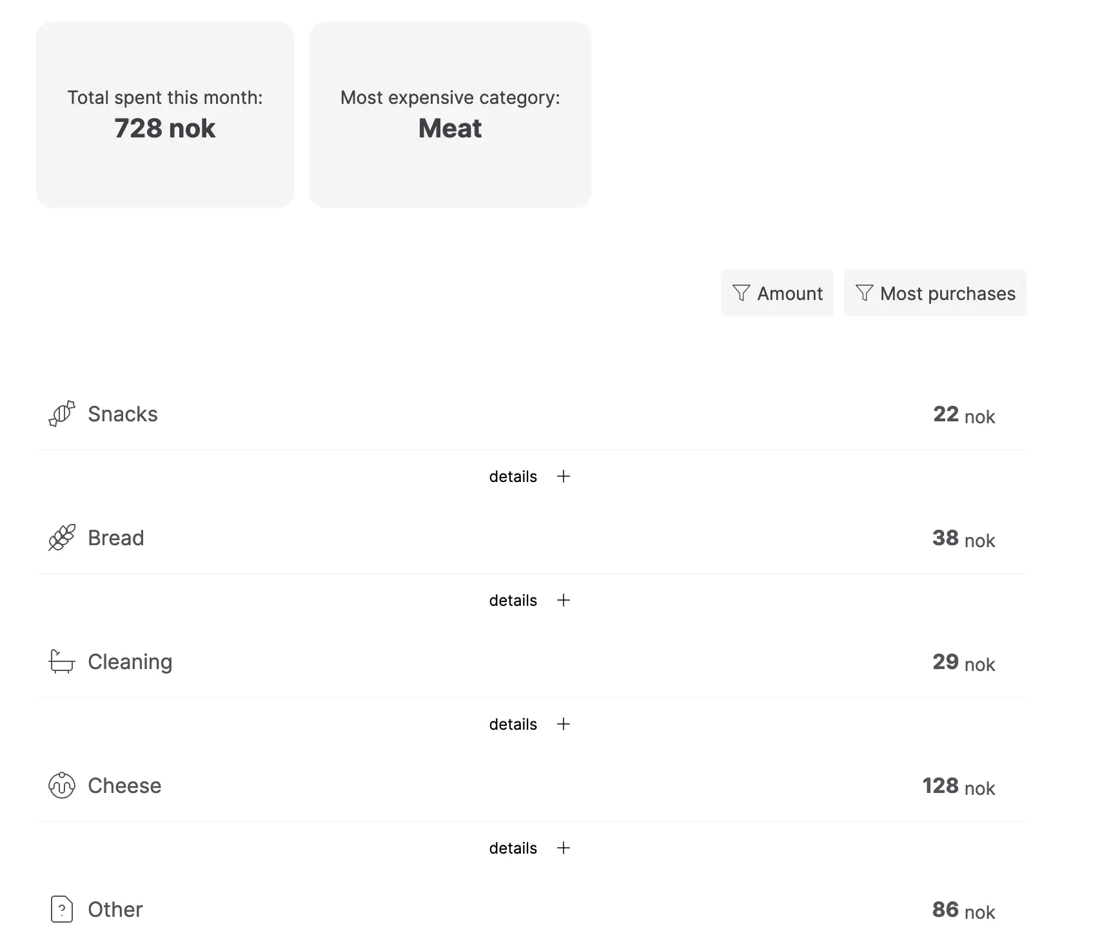The image size is (1100, 942).
Task: Click the Cleaning bathtub icon
Action: coord(62,661)
